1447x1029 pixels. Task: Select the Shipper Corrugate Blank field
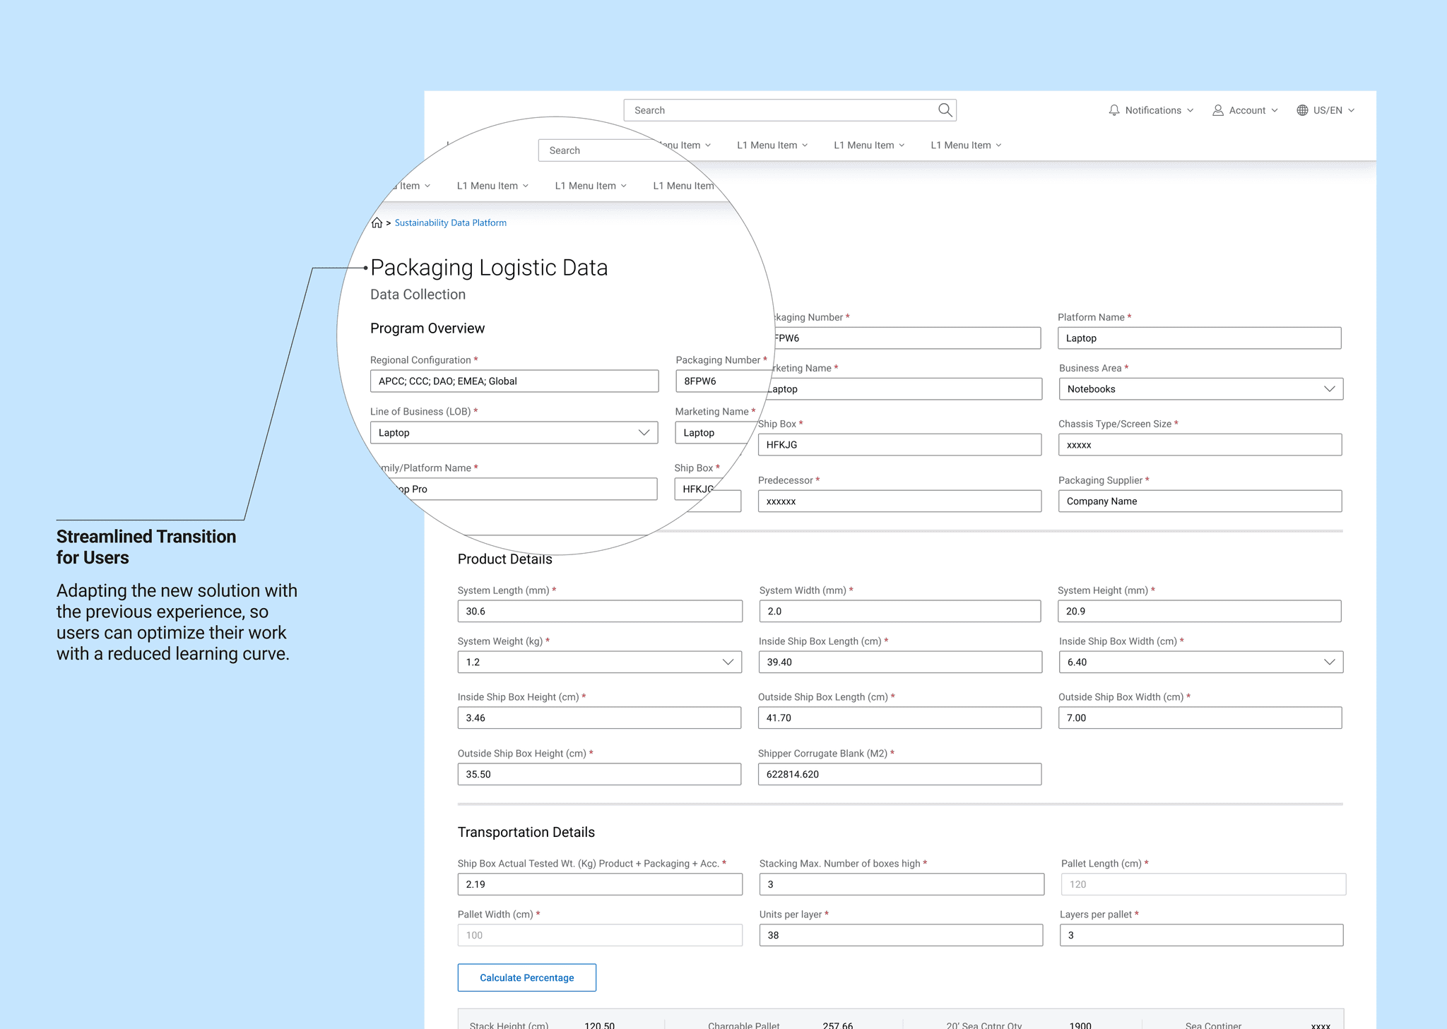[x=899, y=774]
